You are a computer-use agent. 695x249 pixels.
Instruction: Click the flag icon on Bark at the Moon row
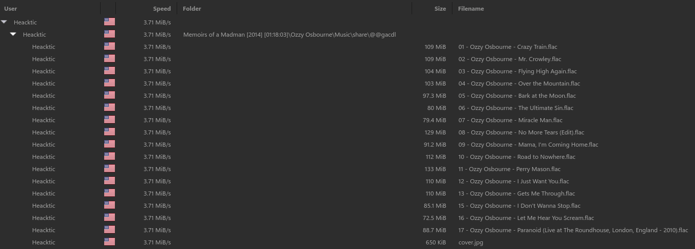pyautogui.click(x=109, y=95)
